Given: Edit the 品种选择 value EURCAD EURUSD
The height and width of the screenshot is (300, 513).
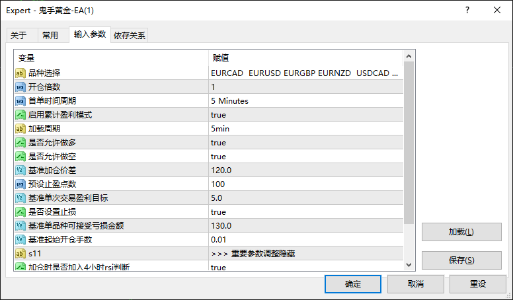Looking at the screenshot, I should pos(306,73).
